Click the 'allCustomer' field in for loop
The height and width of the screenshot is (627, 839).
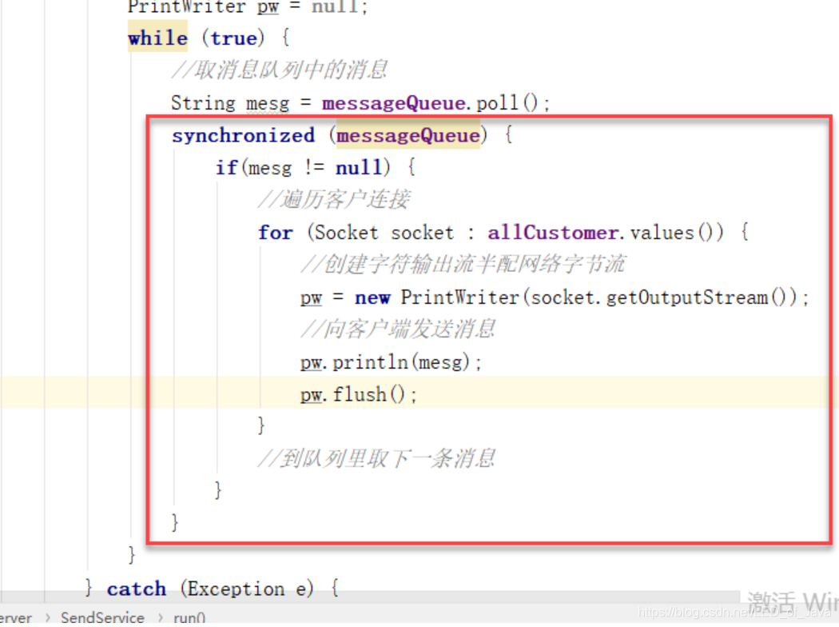pyautogui.click(x=553, y=233)
